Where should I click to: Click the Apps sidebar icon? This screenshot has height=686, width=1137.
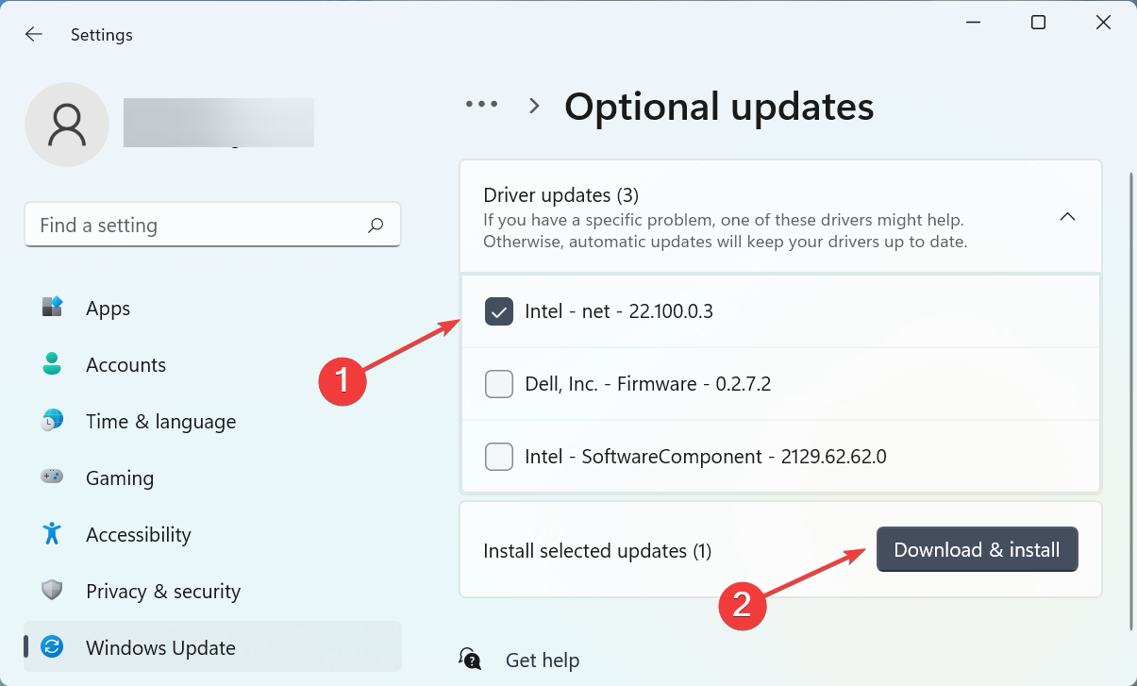[x=52, y=309]
